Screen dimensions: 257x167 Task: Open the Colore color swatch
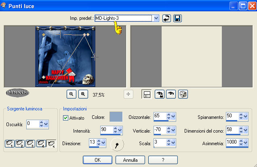tap(116, 117)
